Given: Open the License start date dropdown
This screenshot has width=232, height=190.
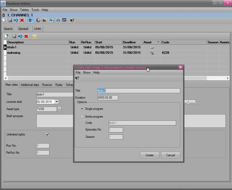Looking at the screenshot, I should pyautogui.click(x=57, y=102).
